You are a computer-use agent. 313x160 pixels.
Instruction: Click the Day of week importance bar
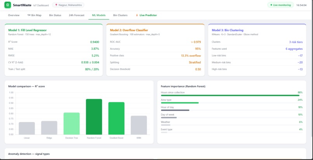point(169,118)
